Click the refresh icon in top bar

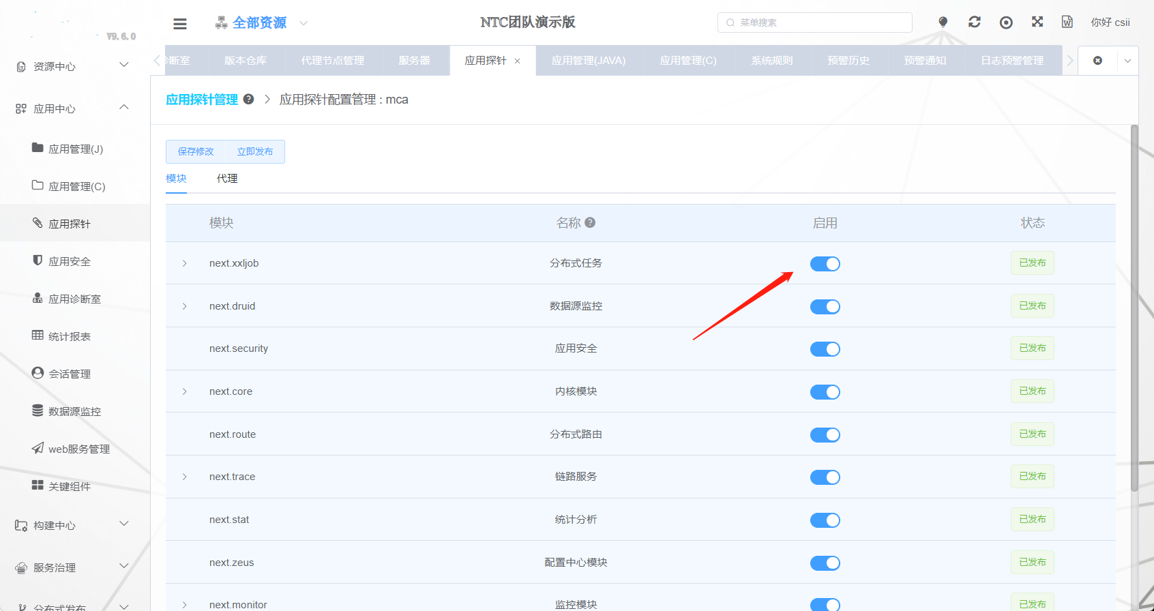point(975,23)
